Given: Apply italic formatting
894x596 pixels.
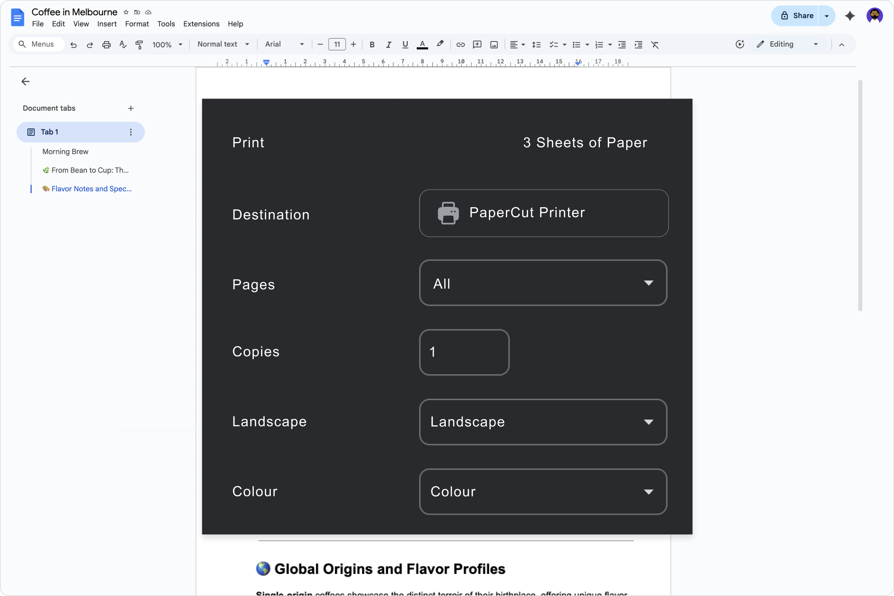Looking at the screenshot, I should pyautogui.click(x=388, y=44).
